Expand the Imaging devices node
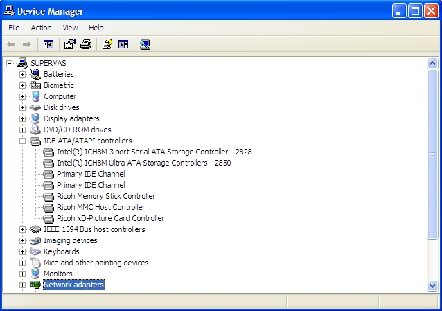The image size is (442, 311). click(x=23, y=240)
